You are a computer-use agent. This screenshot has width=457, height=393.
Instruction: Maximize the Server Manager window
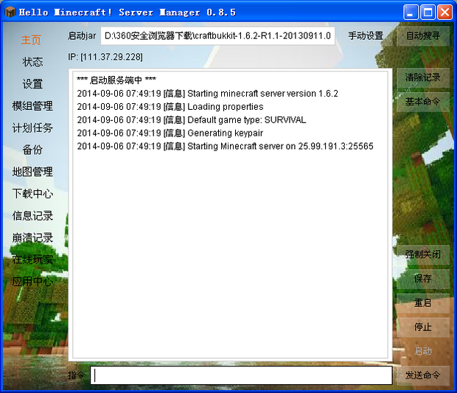(x=428, y=13)
